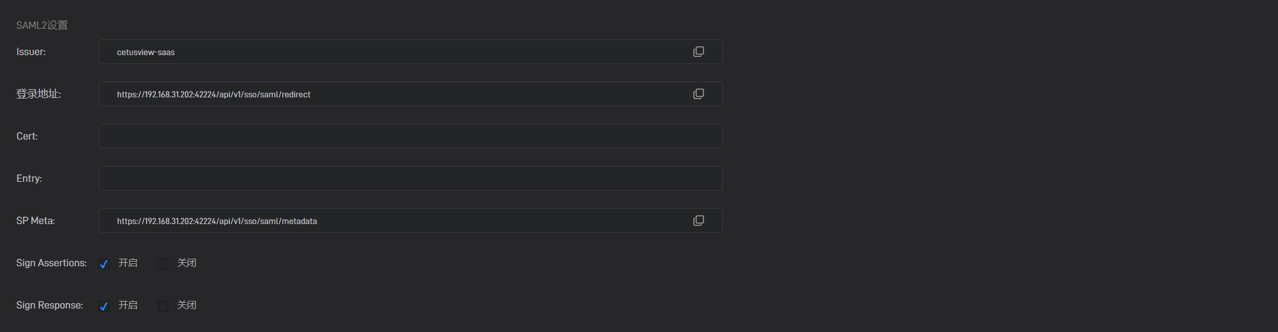Screen dimensions: 1278x332
Task: Click the "Sign Response:" label text
Action: click(49, 305)
